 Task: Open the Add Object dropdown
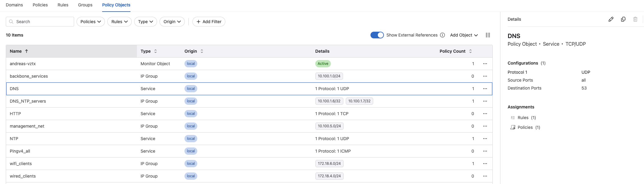click(464, 35)
